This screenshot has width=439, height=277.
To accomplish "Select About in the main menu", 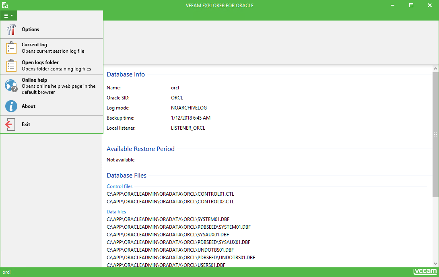I will pyautogui.click(x=52, y=106).
